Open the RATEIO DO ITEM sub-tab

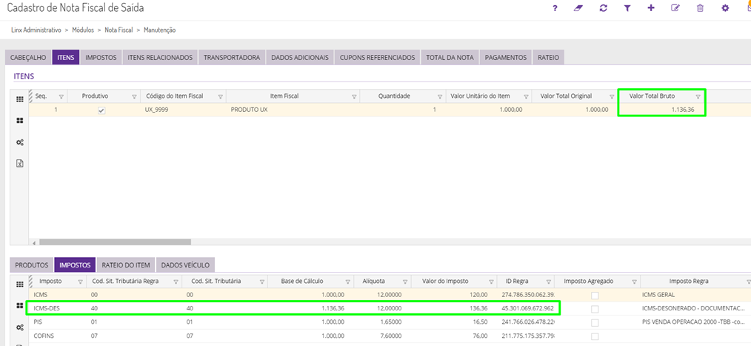tap(126, 265)
